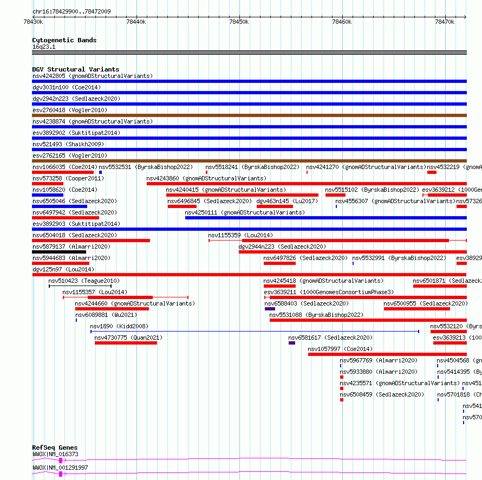The image size is (482, 480).
Task: Select nsv6497942 (Sedlazeck2020) label
Action: [x=75, y=212]
